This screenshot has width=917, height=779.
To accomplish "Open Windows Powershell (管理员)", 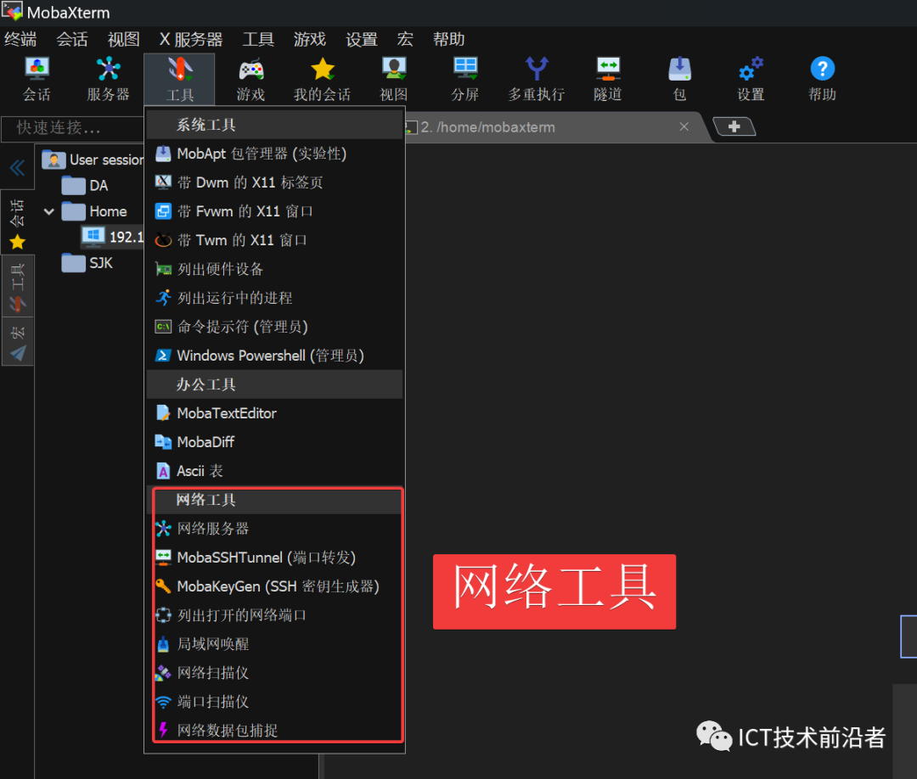I will (x=274, y=356).
